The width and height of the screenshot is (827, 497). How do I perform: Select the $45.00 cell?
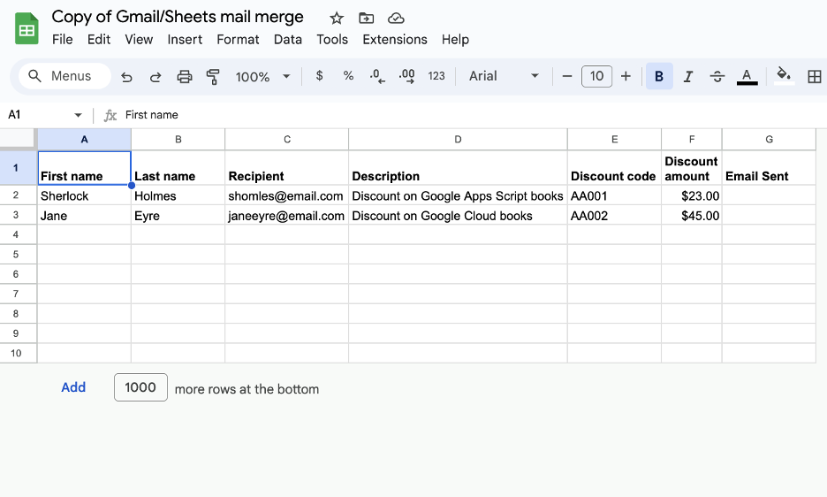pyautogui.click(x=692, y=216)
